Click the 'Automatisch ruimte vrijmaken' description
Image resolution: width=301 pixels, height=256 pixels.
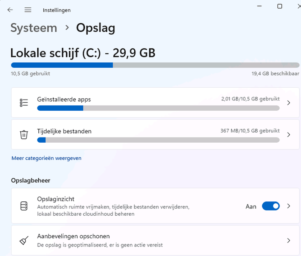pos(113,210)
